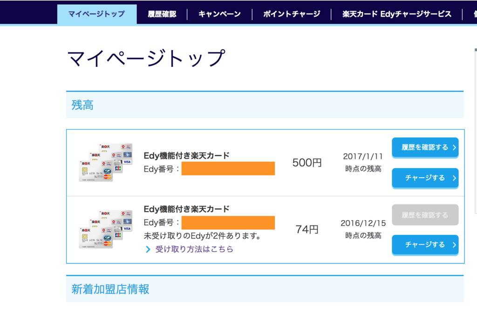Click the 500円 balance amount
477x310 pixels.
pyautogui.click(x=307, y=163)
